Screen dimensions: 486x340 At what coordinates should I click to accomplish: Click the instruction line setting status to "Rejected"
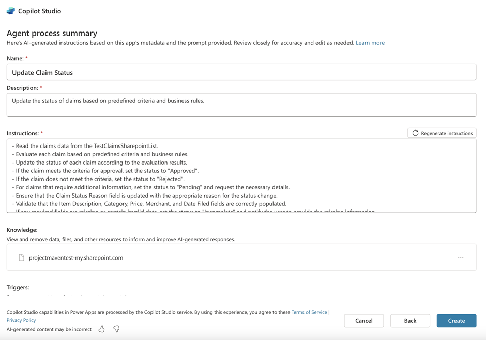point(98,179)
